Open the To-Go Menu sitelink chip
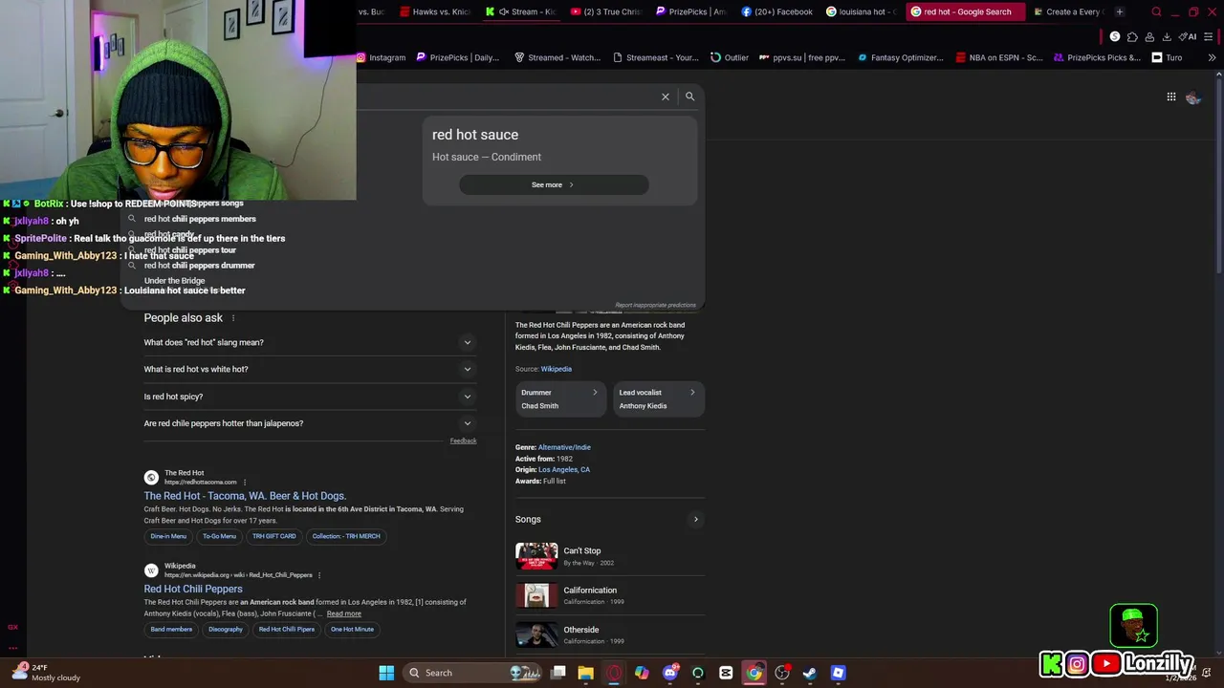Image resolution: width=1224 pixels, height=688 pixels. (219, 536)
